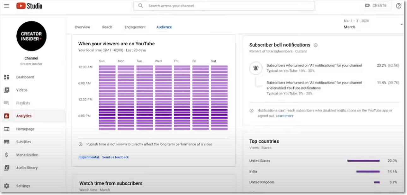Click the Typical on YouTube: 5% - 20% text

coord(290,94)
